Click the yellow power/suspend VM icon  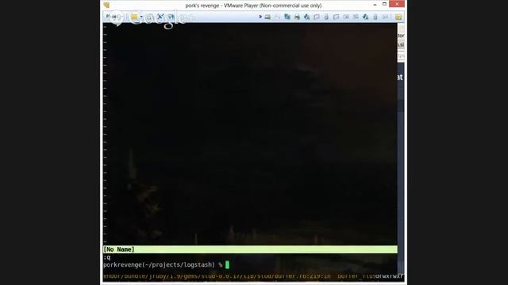pos(134,17)
